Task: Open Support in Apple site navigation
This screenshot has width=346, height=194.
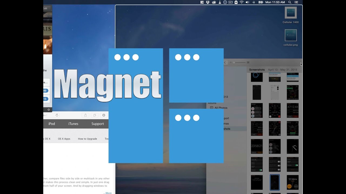Action: pyautogui.click(x=98, y=124)
